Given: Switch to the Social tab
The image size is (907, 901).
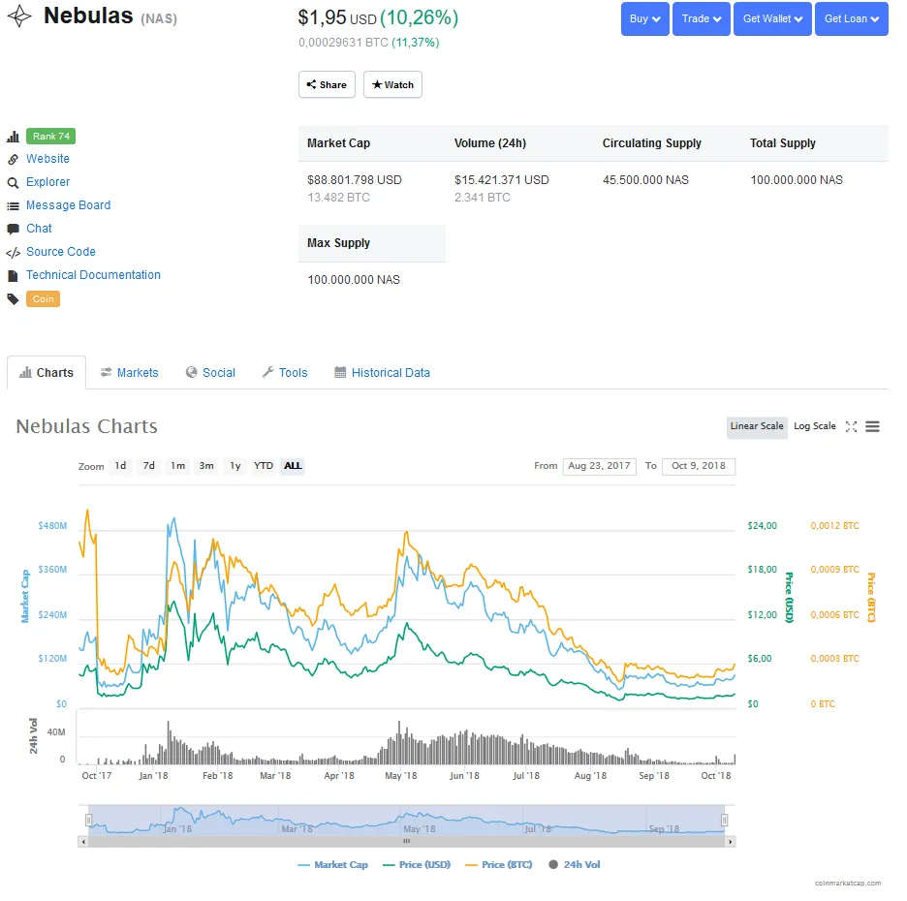Looking at the screenshot, I should 210,372.
